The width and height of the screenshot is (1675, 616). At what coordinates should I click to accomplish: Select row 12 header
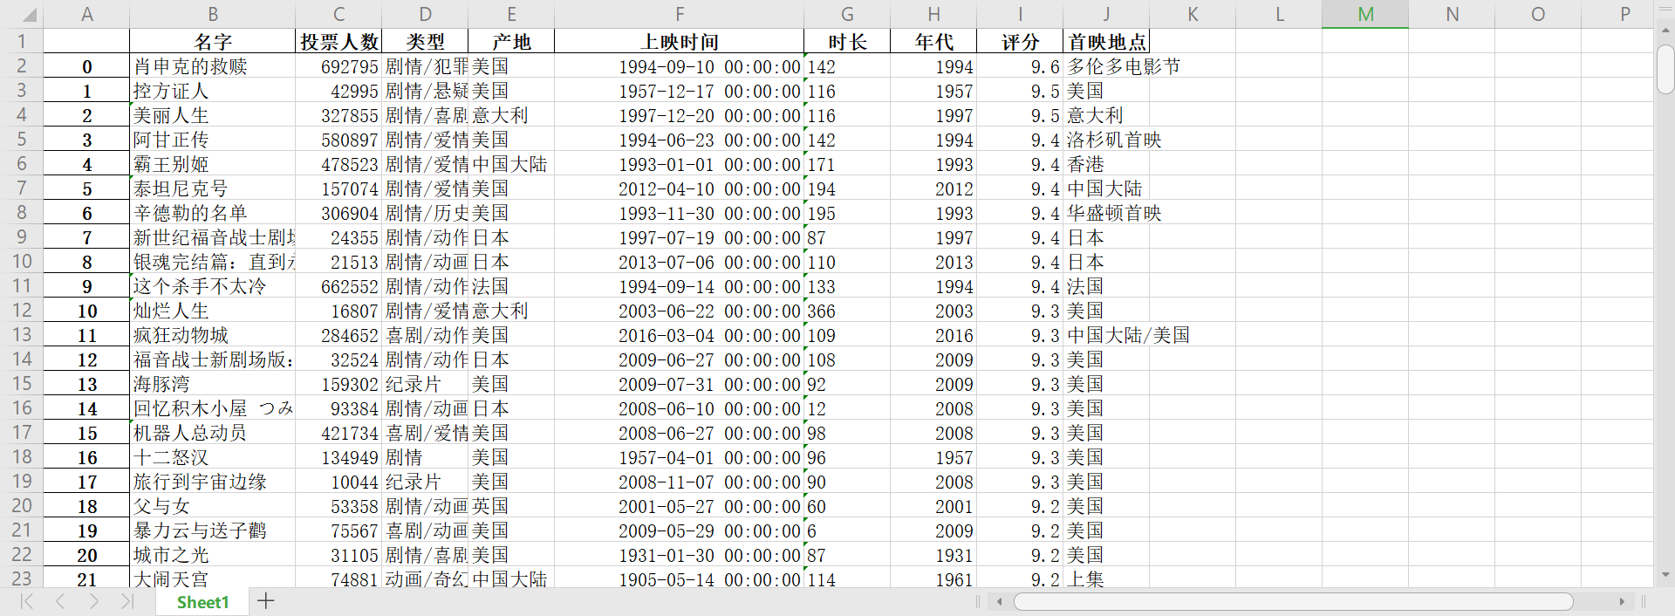coord(22,310)
